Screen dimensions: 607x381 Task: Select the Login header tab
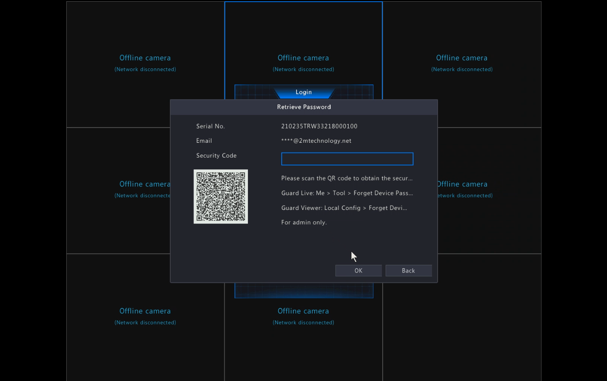tap(303, 92)
